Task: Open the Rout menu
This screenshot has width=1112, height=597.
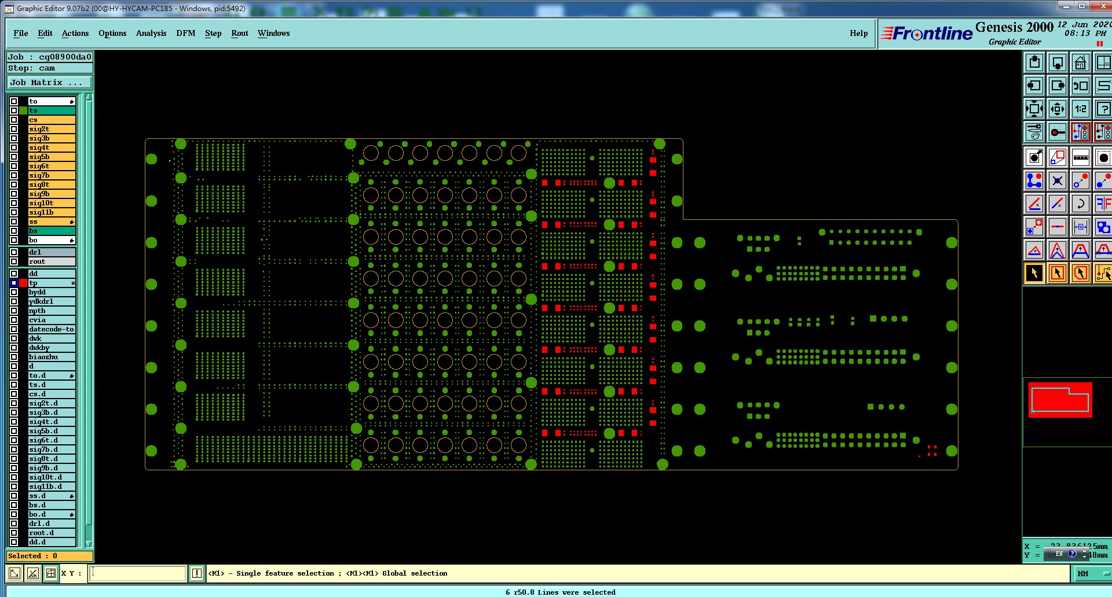Action: (240, 33)
